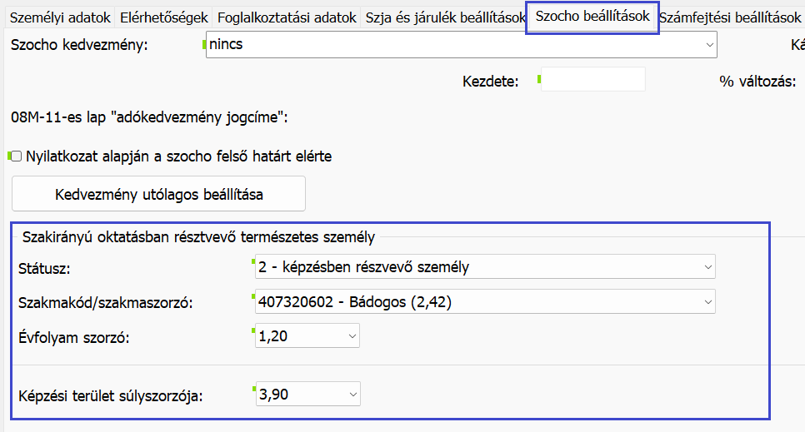Open the Státusz dropdown list

point(483,267)
